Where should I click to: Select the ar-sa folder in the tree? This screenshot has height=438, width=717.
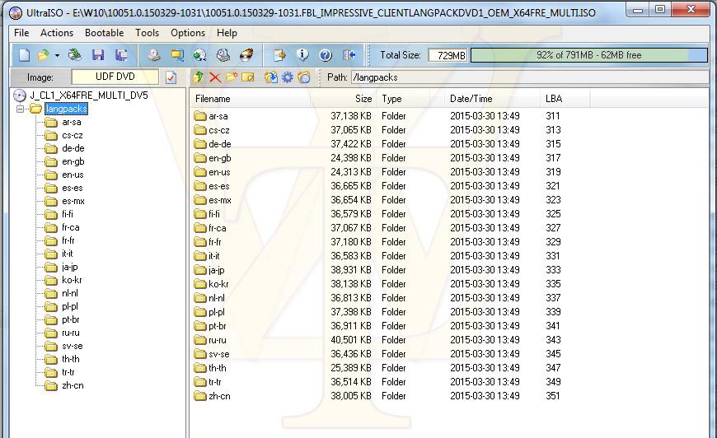72,122
